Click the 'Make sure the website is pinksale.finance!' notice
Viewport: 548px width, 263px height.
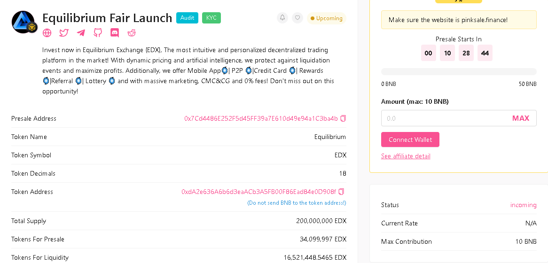click(459, 20)
